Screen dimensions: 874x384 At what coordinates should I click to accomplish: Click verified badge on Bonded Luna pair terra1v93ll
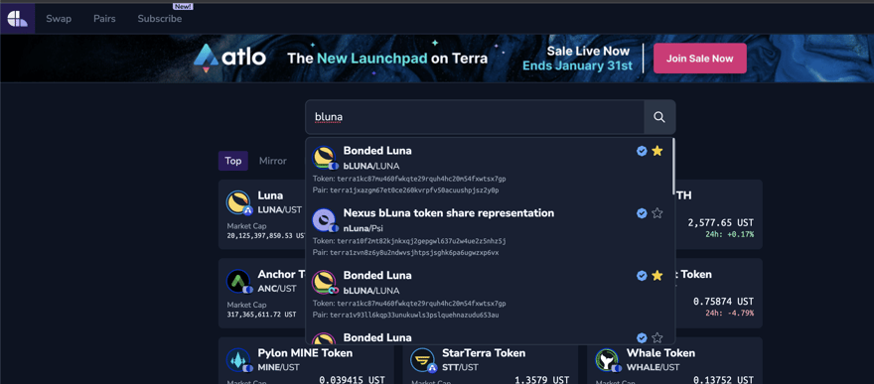point(642,276)
